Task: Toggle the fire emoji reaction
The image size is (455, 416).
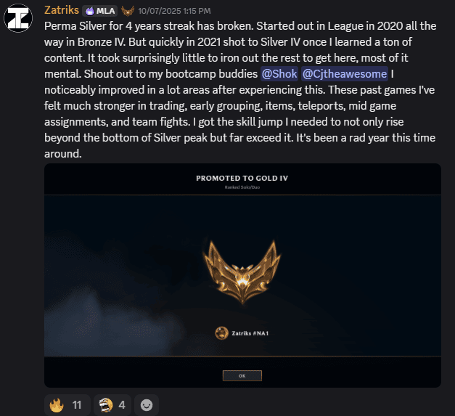Action: coord(67,405)
